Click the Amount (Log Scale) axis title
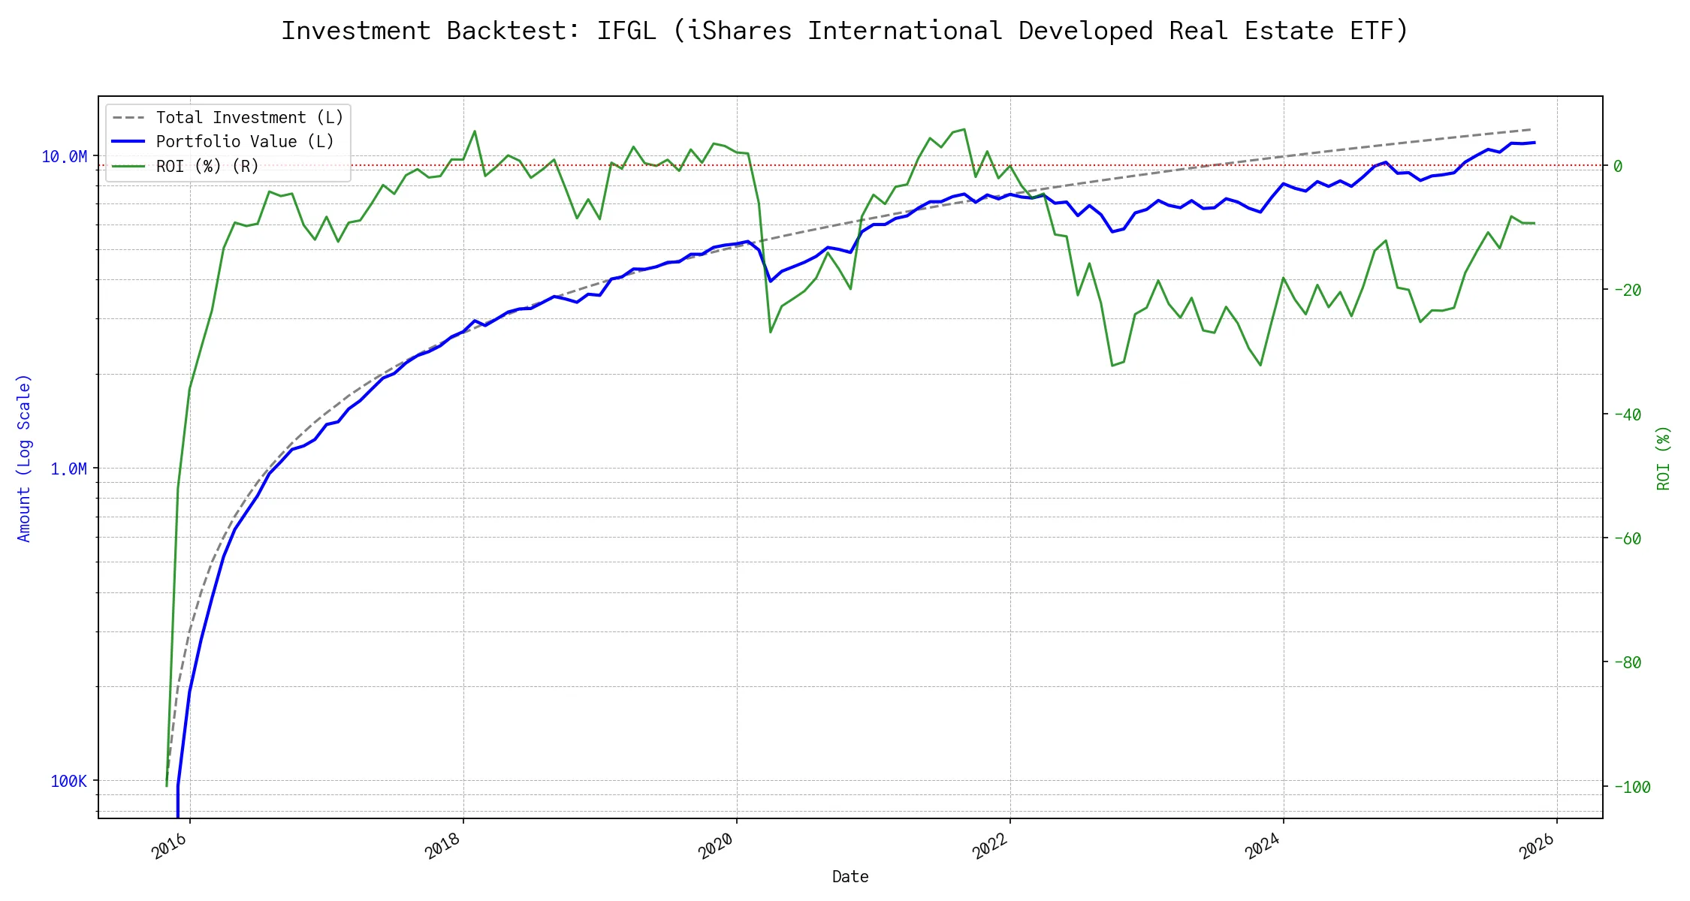 pos(24,458)
